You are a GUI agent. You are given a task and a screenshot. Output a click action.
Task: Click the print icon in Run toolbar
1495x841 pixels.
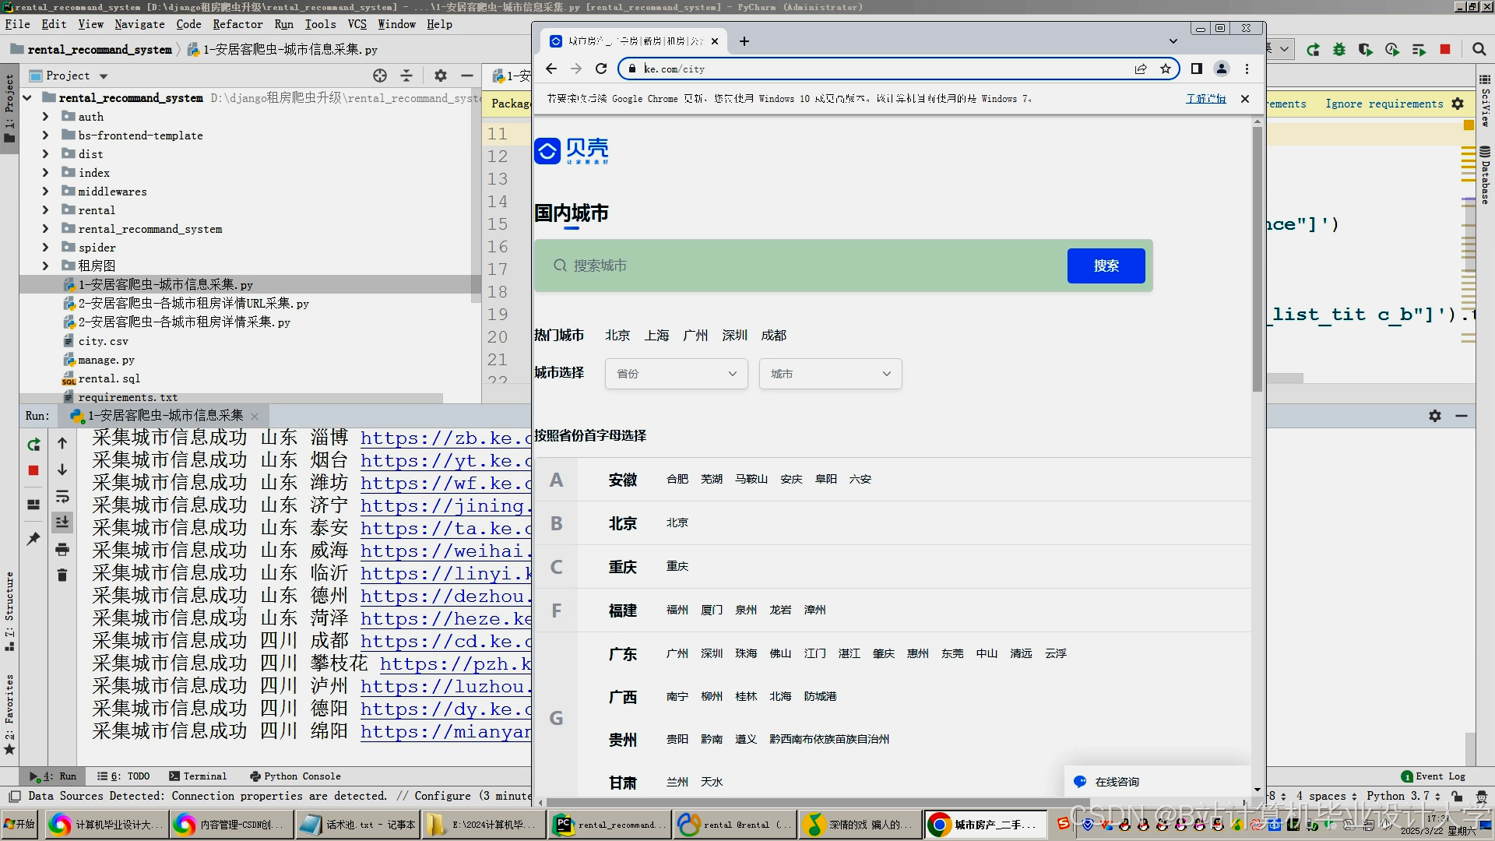click(62, 550)
